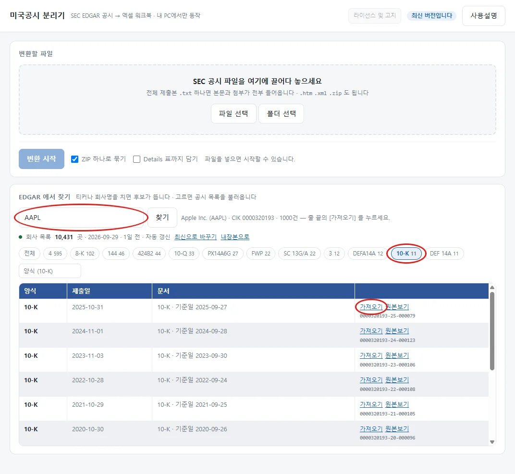Screen dimensions: 515x474
Task: Select the SC 13G/A 22 filter chip
Action: 300,254
